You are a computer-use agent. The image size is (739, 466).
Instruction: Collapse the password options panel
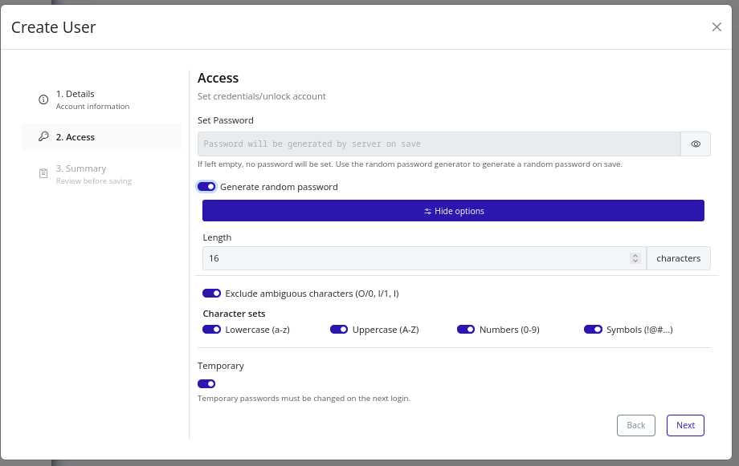tap(454, 210)
